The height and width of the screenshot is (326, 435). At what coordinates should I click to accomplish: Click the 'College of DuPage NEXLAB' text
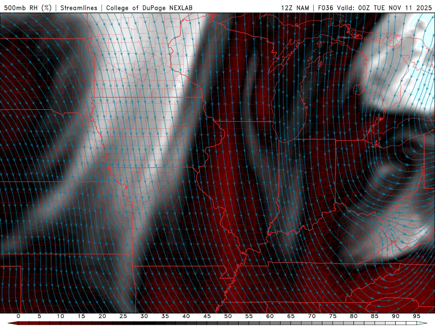(x=149, y=8)
